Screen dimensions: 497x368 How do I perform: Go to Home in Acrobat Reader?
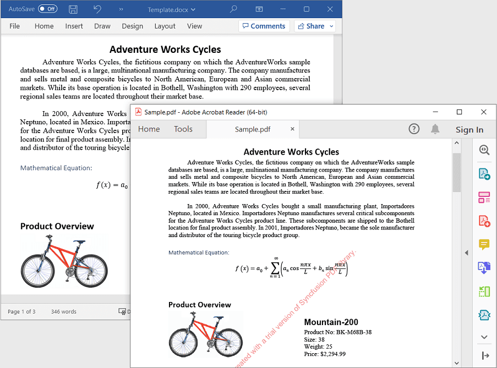149,129
